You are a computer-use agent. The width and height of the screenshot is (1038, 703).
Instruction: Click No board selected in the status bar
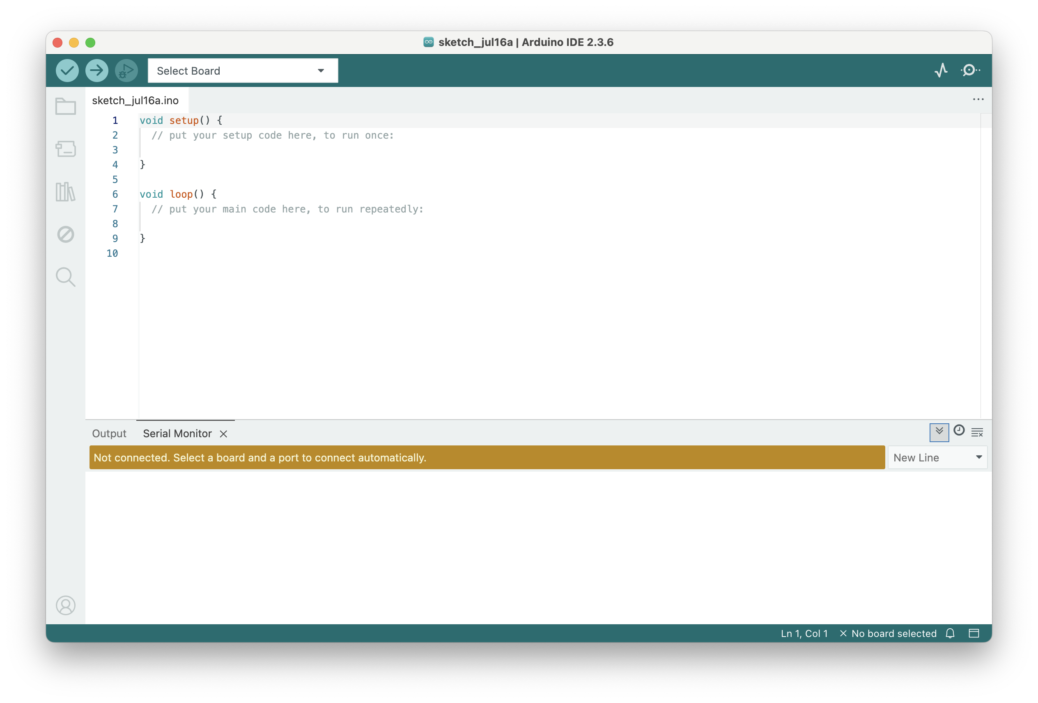[888, 633]
